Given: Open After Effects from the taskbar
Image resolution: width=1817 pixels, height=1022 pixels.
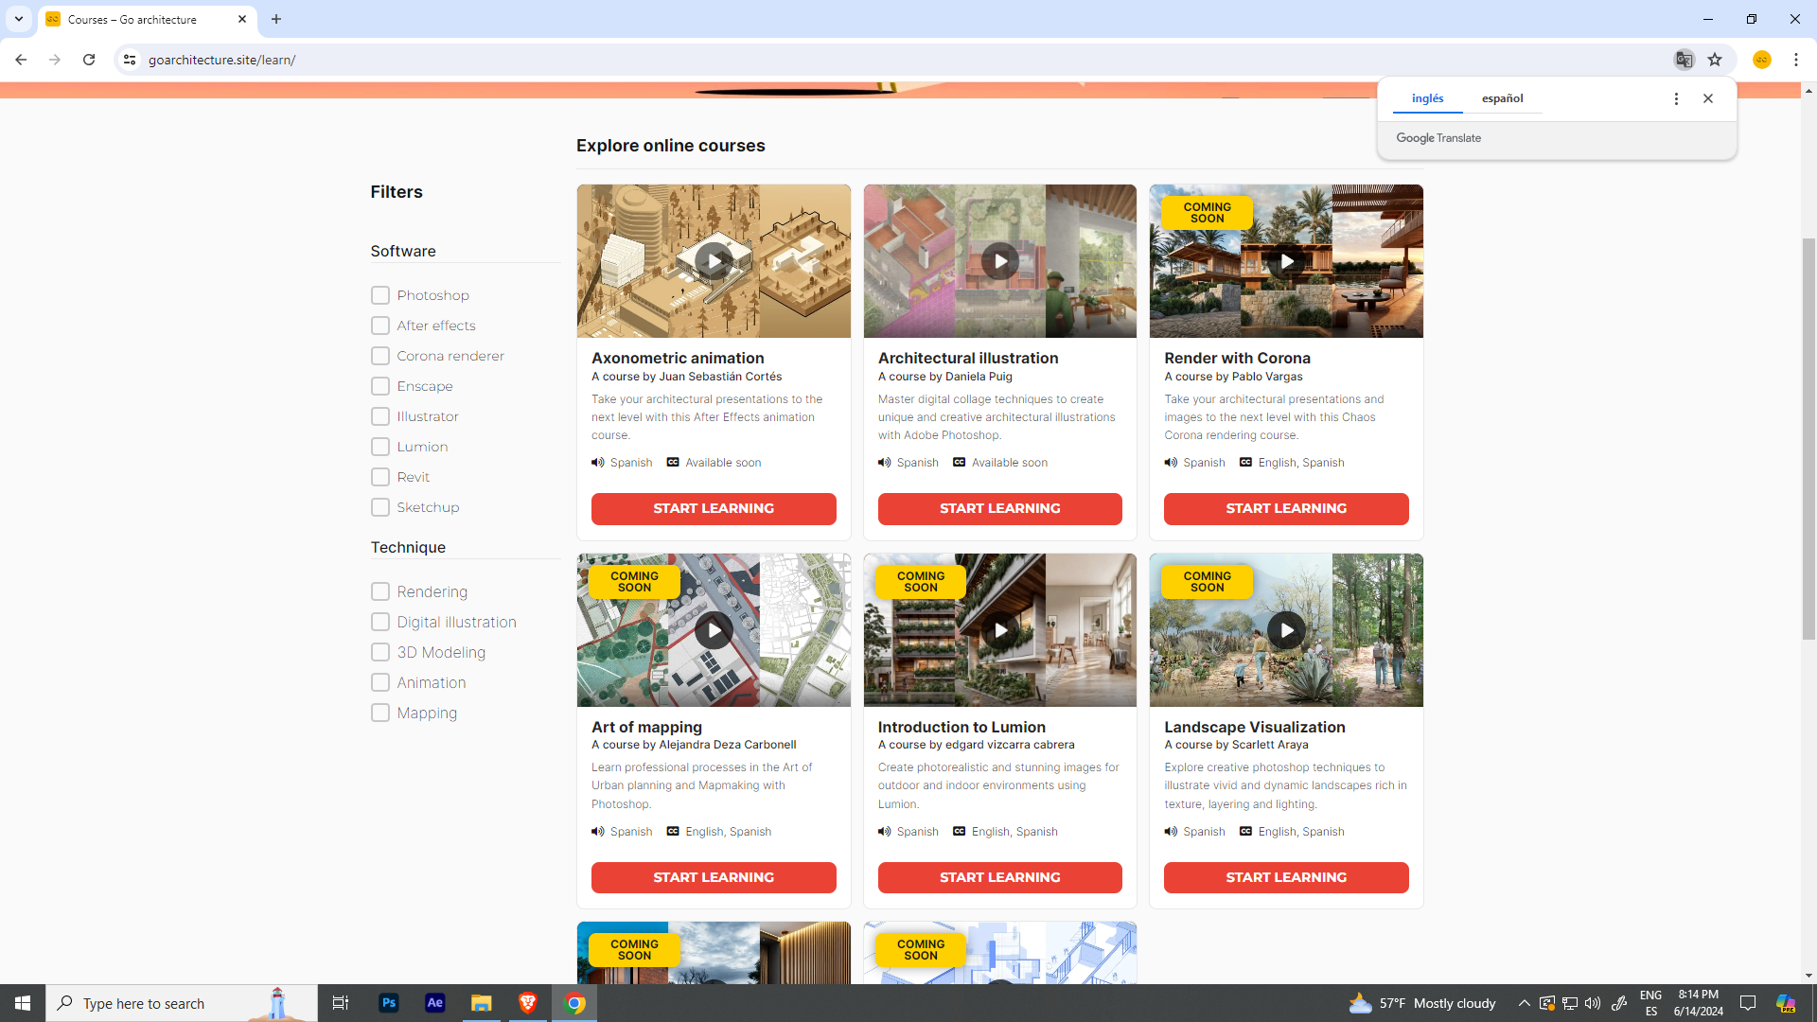Looking at the screenshot, I should (435, 1003).
